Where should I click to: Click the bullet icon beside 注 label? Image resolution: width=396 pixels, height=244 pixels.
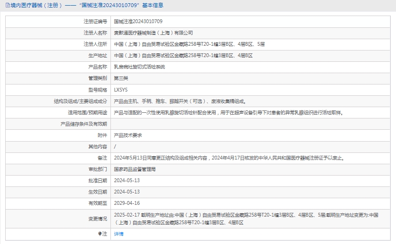pos(100,234)
